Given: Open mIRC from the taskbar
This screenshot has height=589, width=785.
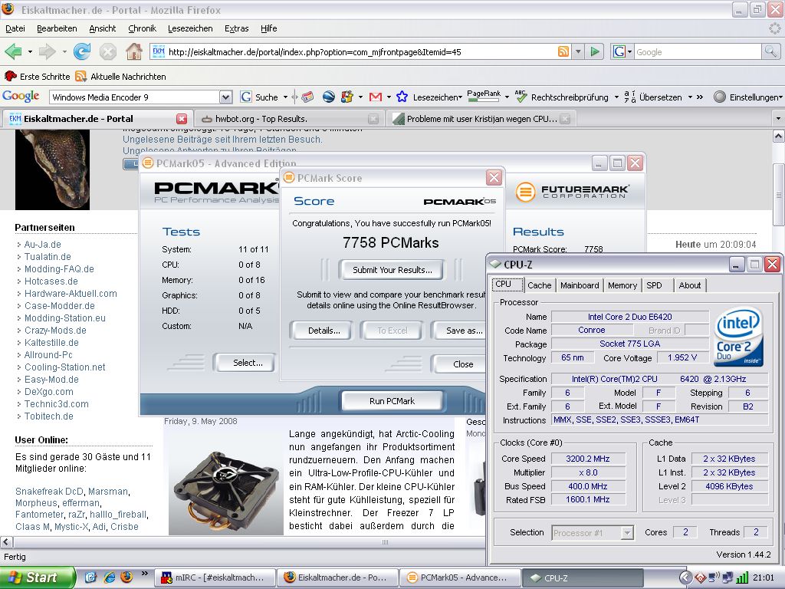Looking at the screenshot, I should [215, 577].
